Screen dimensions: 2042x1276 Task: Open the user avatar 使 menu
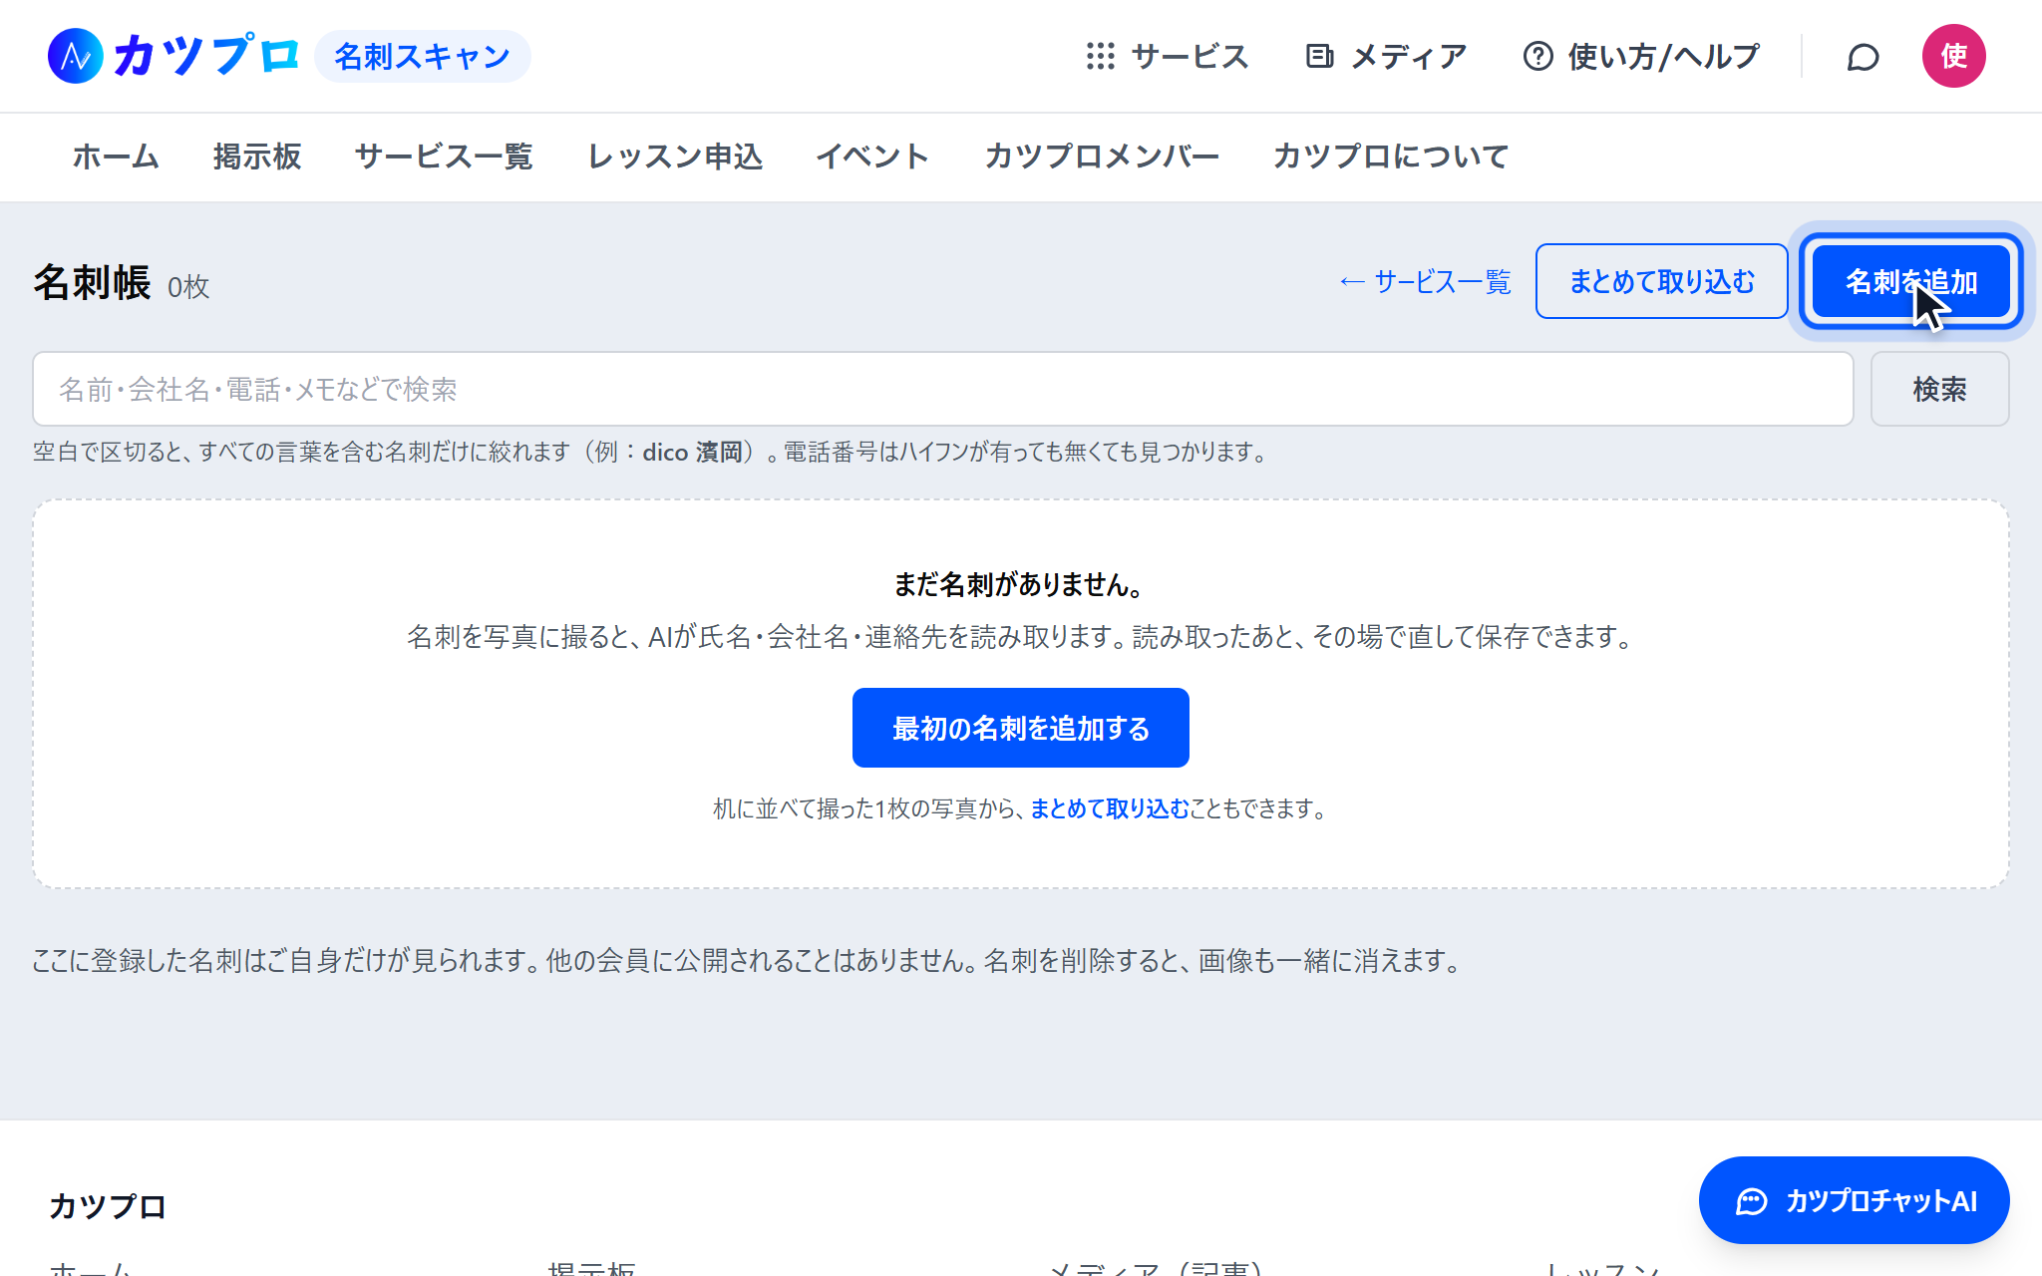point(1953,56)
